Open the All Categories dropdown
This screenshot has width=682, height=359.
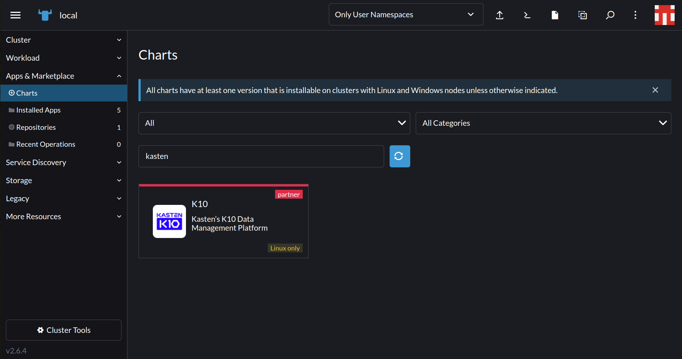[543, 123]
